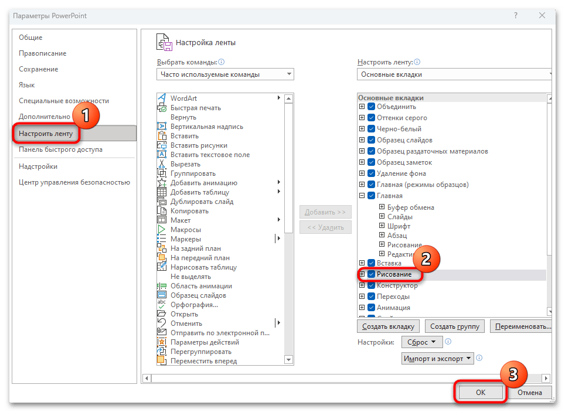Open the Сброс dropdown button
The height and width of the screenshot is (412, 565).
pos(422,342)
